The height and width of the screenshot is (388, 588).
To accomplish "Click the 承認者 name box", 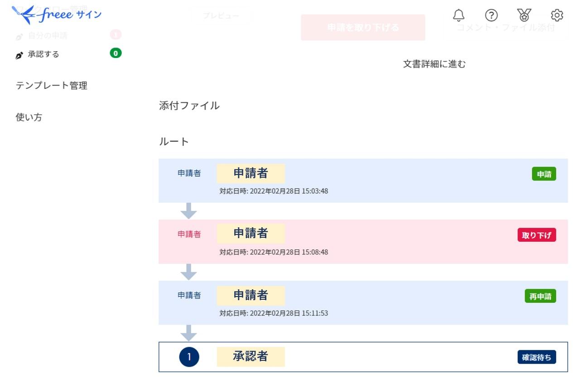I will [251, 357].
